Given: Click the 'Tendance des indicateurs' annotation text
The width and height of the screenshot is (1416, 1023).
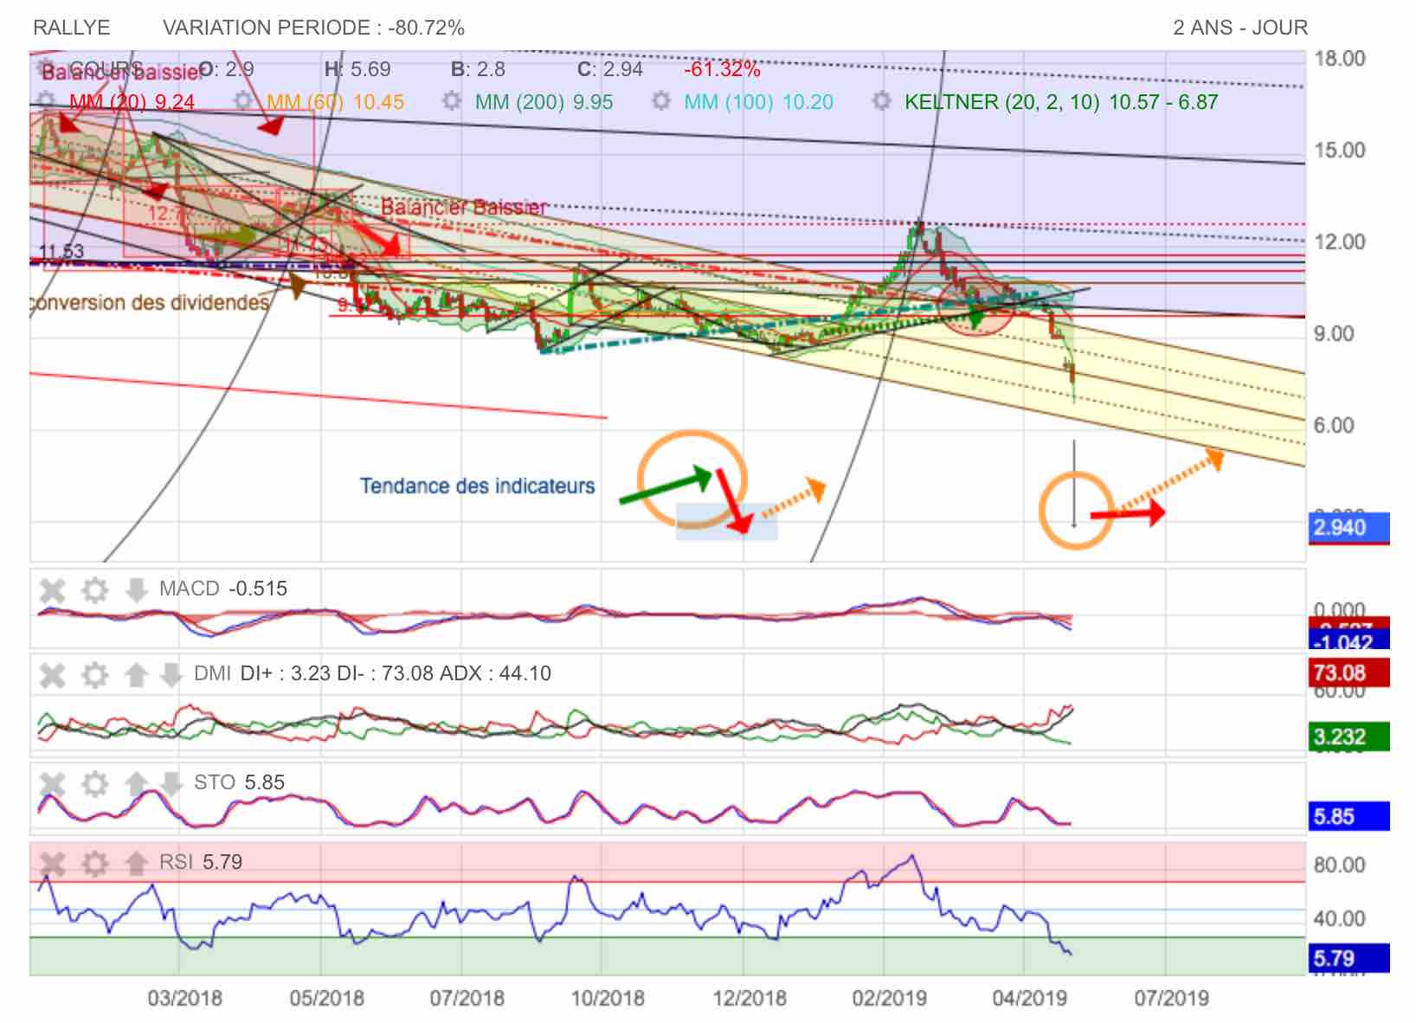Looking at the screenshot, I should 477,486.
